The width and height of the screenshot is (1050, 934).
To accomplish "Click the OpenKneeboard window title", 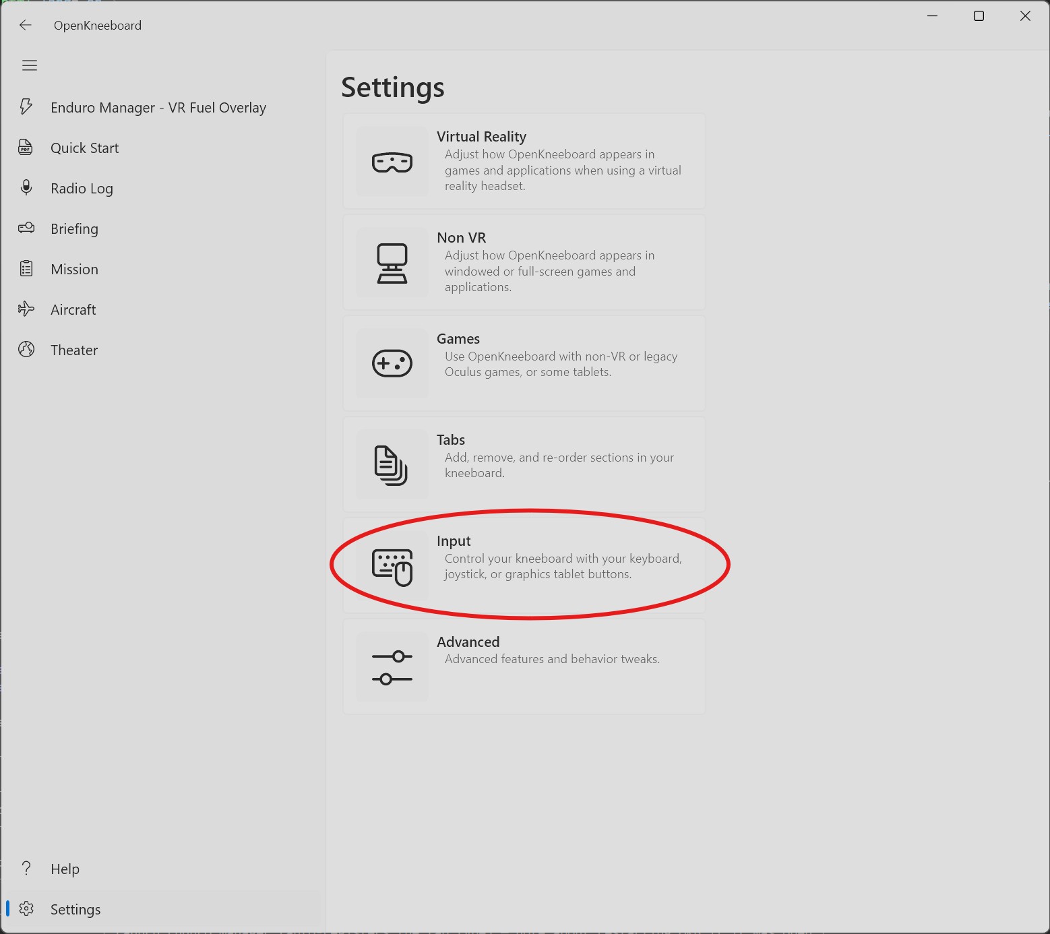I will (x=98, y=26).
